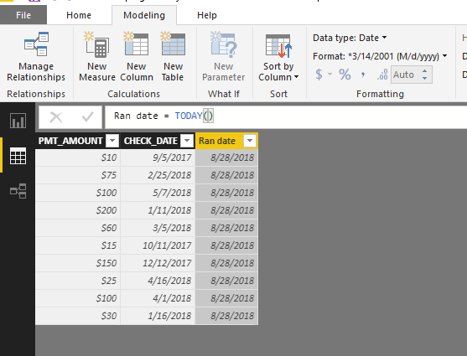The height and width of the screenshot is (356, 467).
Task: Apply currency format with dollar icon
Action: pyautogui.click(x=319, y=75)
